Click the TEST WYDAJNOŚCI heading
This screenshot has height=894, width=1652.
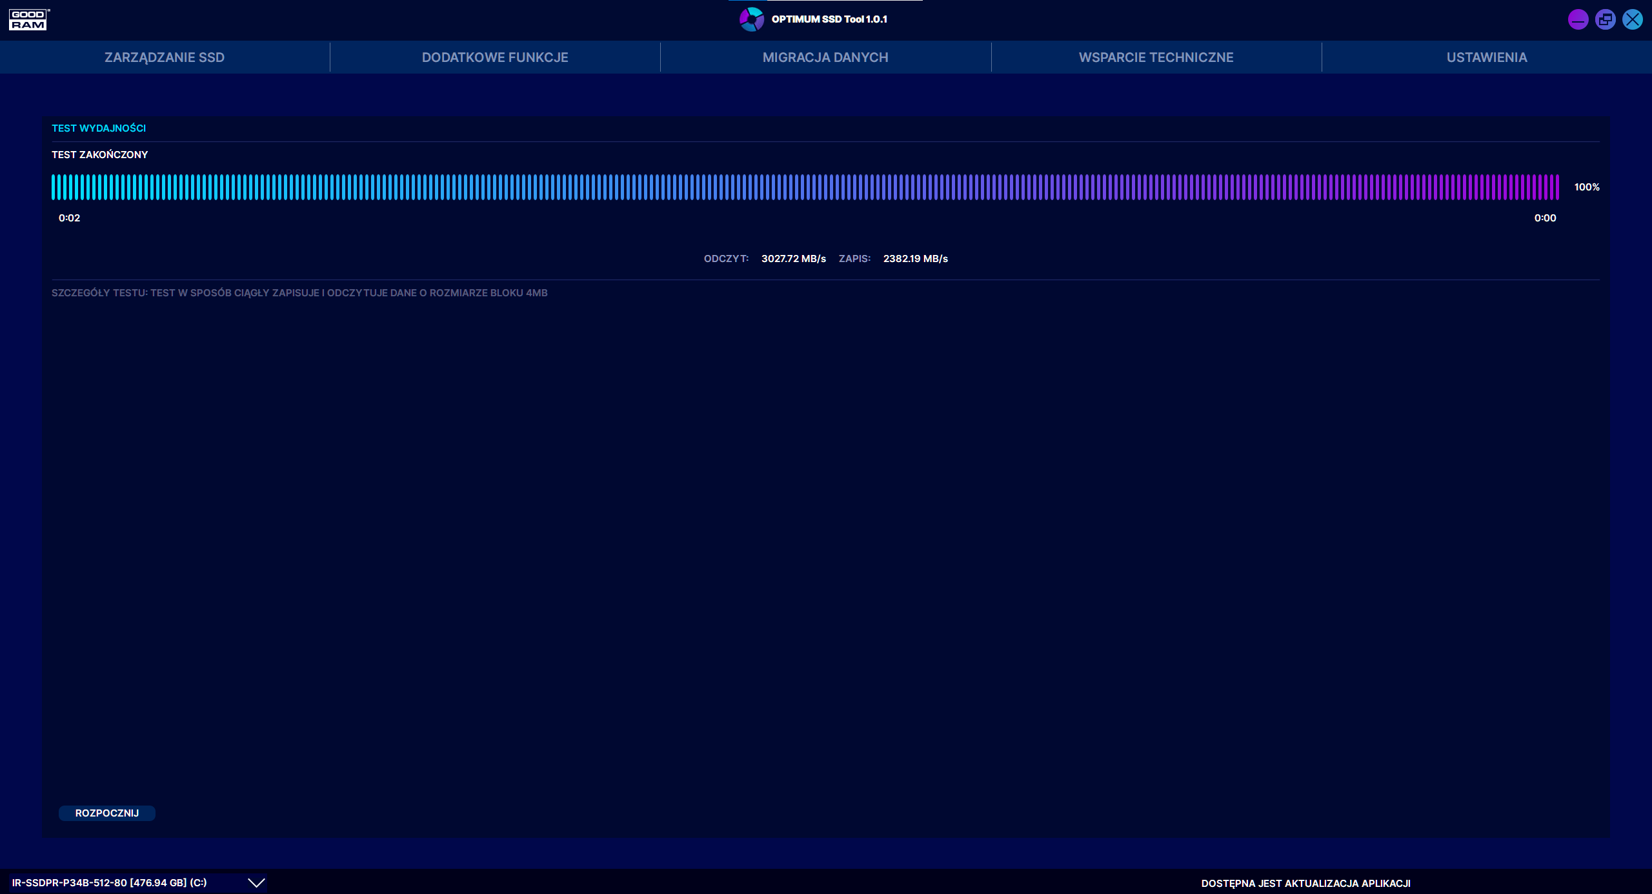pos(99,128)
